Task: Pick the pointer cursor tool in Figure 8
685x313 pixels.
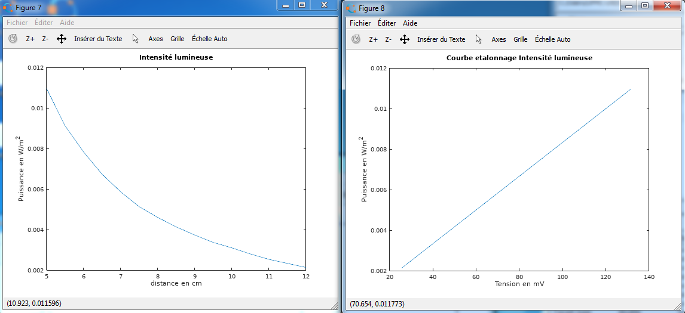Action: (479, 39)
